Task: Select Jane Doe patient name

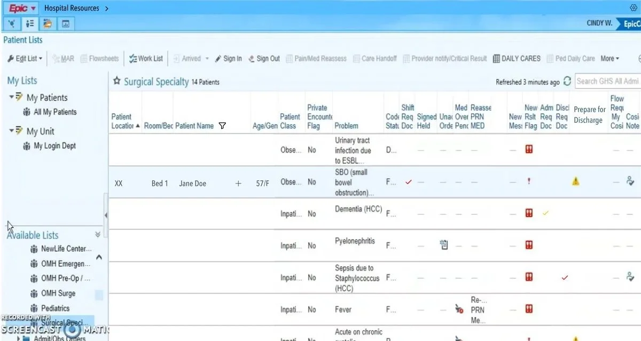Action: [193, 184]
